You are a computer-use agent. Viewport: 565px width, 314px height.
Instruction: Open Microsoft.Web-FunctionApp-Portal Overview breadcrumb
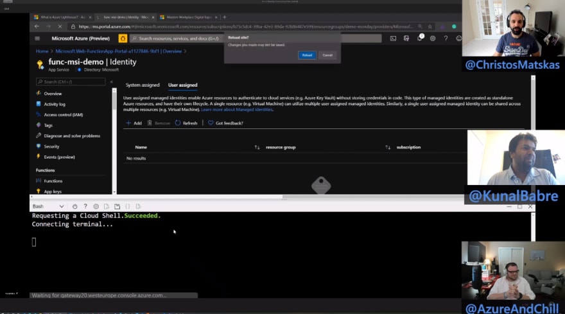[119, 51]
